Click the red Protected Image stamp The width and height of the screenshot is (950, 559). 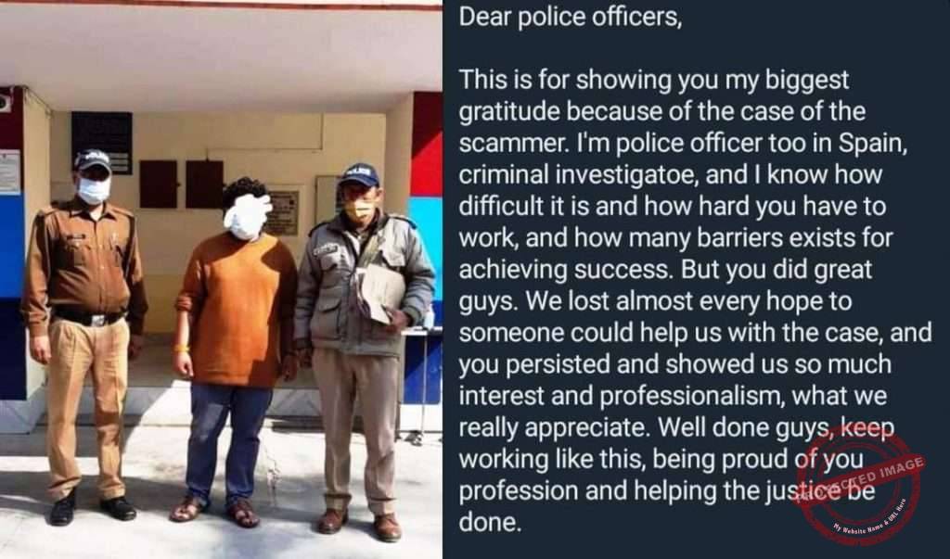pos(860,484)
